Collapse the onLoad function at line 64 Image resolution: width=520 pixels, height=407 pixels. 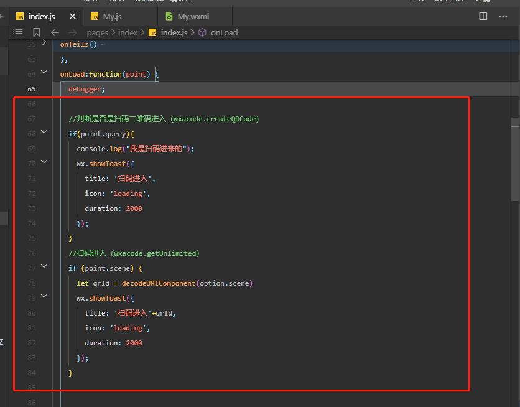[x=44, y=72]
